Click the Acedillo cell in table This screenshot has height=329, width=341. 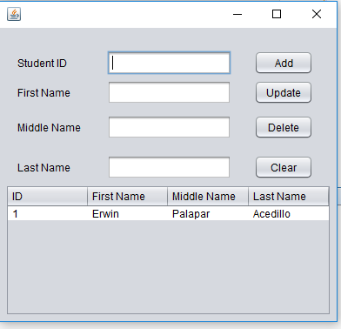[x=289, y=214]
